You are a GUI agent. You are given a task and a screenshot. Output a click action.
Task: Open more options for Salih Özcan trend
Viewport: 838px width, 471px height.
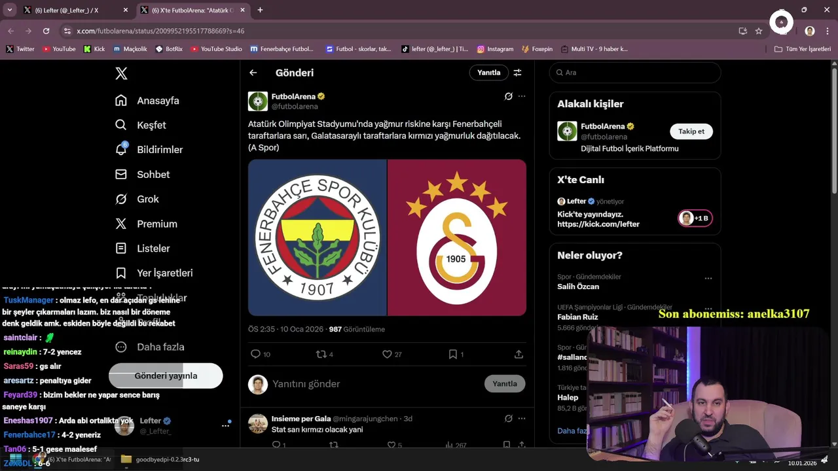pyautogui.click(x=708, y=279)
